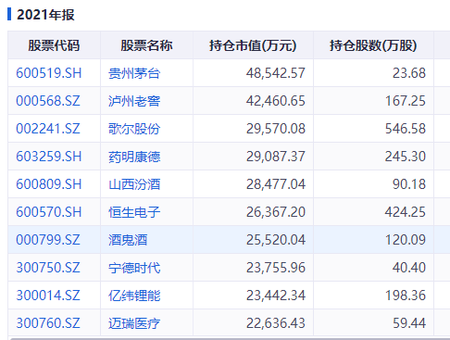Open the 歌尔股份 stock page link

tap(134, 129)
